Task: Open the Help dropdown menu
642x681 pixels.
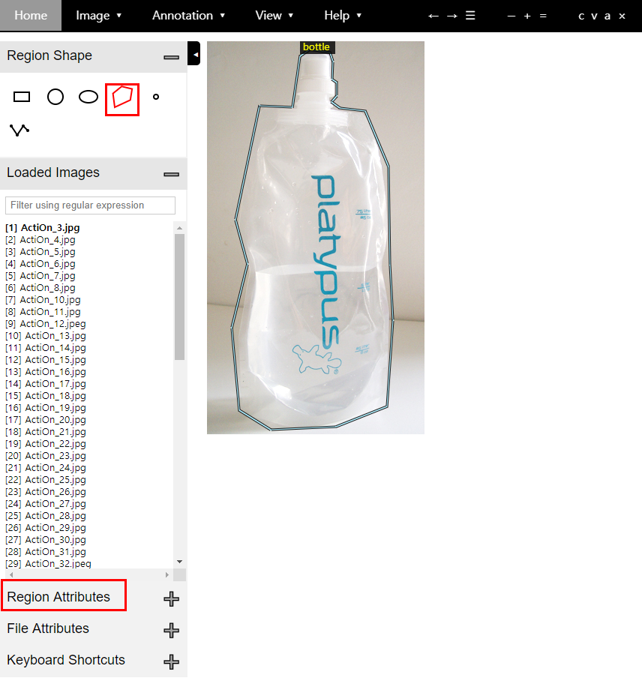Action: tap(343, 16)
